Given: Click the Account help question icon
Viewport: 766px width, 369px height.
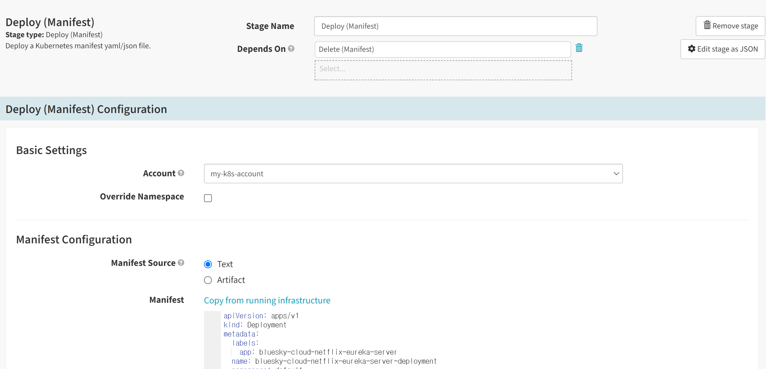Looking at the screenshot, I should [x=181, y=173].
